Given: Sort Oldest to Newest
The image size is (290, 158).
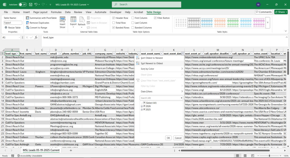Looking at the screenshot, I should [x=152, y=58].
